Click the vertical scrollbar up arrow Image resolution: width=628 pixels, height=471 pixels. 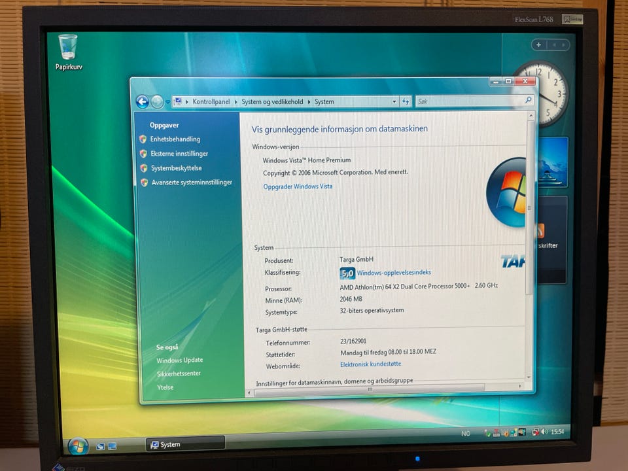point(531,116)
